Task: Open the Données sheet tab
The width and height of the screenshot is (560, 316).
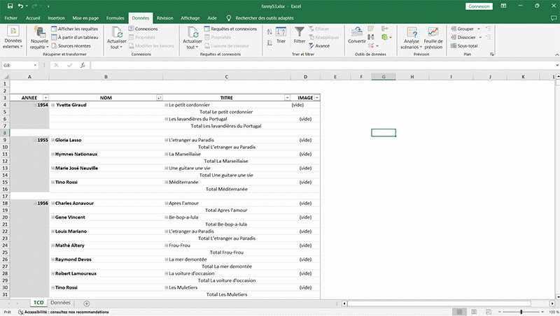Action: click(60, 303)
